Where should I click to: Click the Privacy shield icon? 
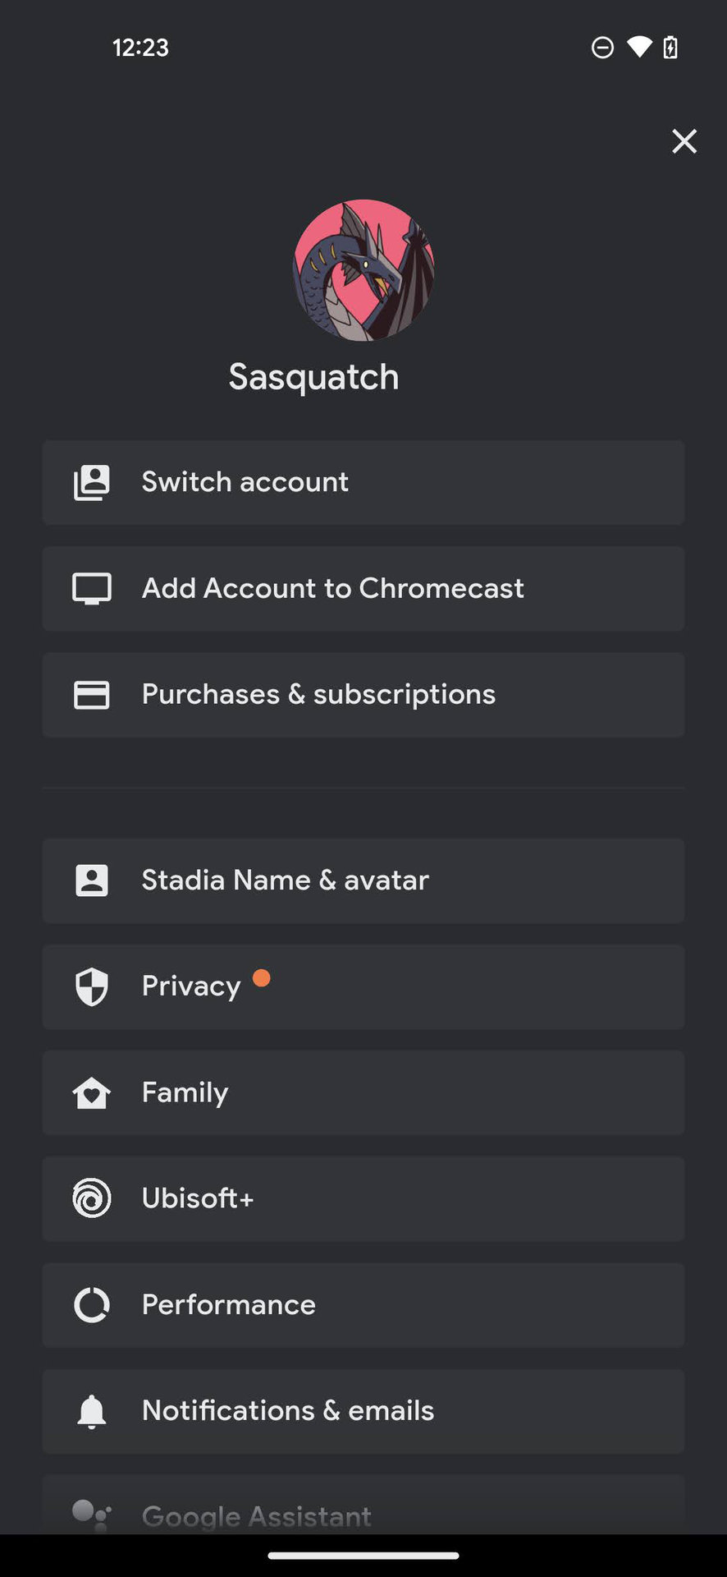pyautogui.click(x=91, y=986)
